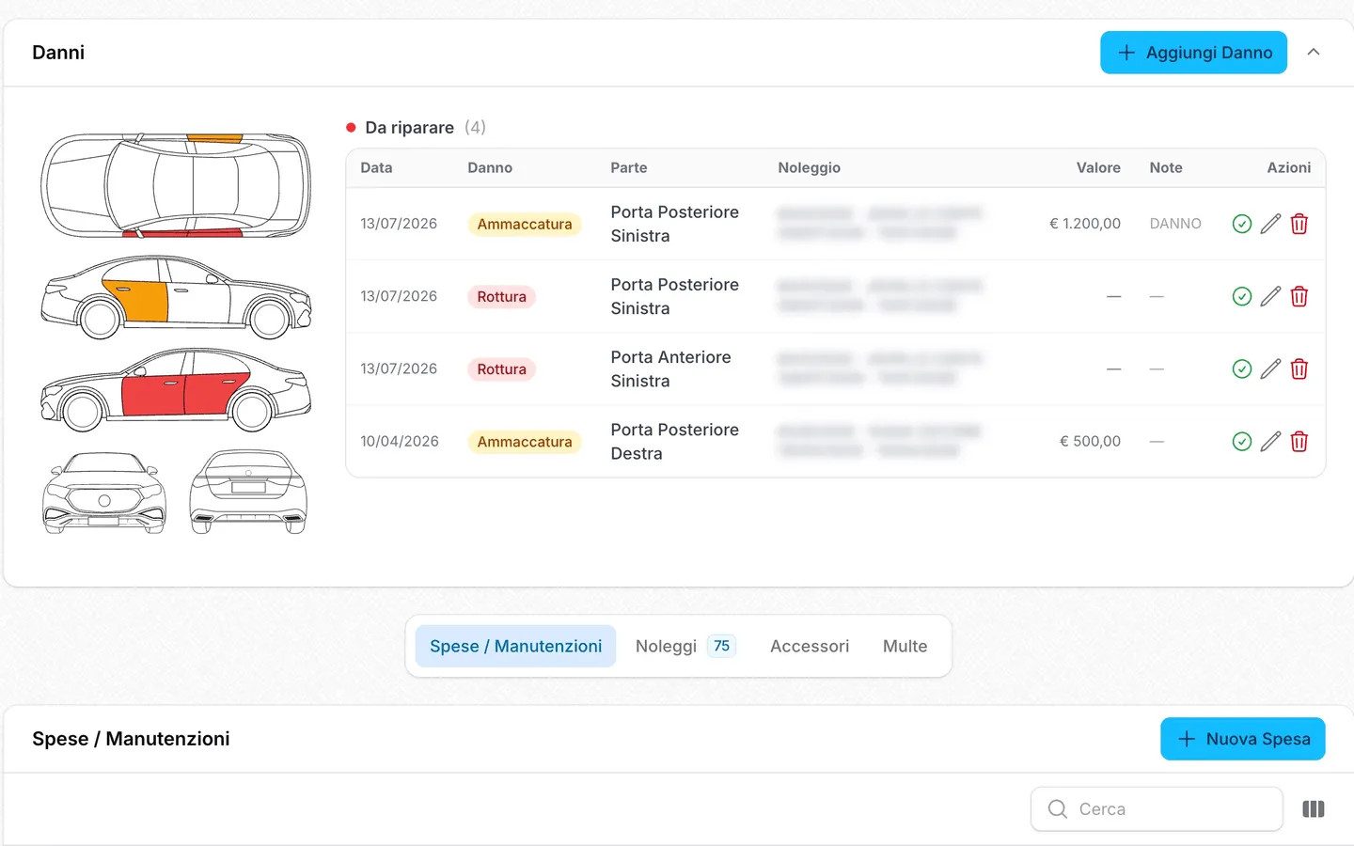The width and height of the screenshot is (1354, 846).
Task: Mark Rottura on Porta Posteriore Sinistra as repaired
Action: [x=1241, y=296]
